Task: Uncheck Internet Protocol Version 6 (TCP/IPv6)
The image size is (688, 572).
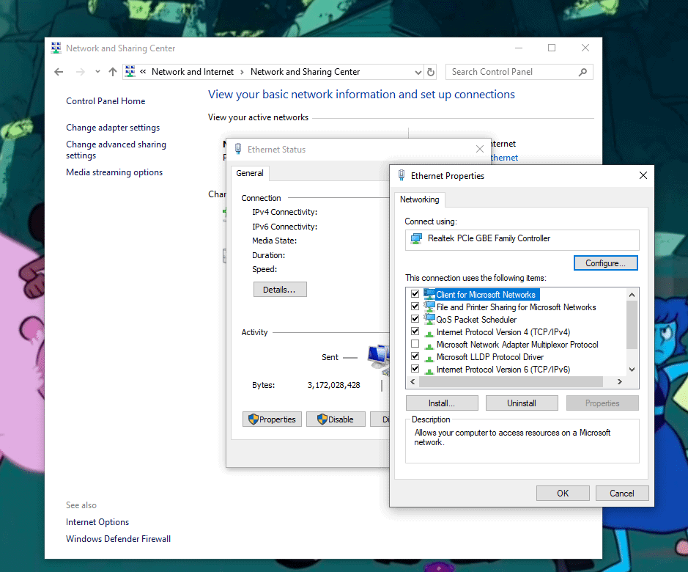Action: tap(415, 369)
